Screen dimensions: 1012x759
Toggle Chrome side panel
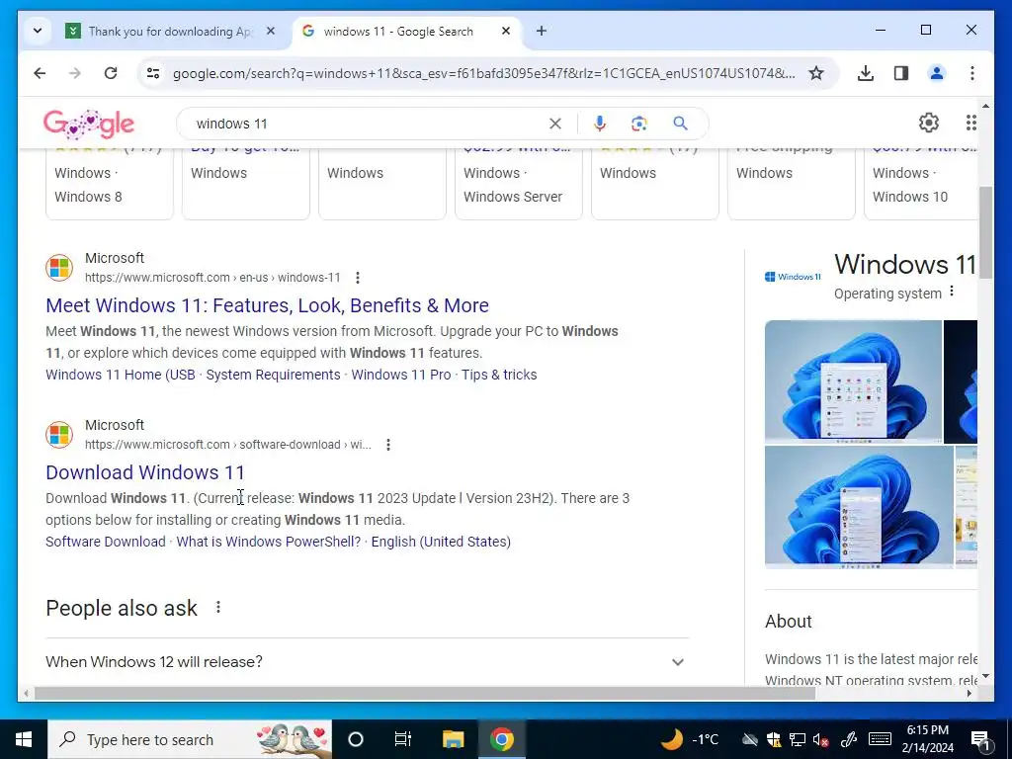(901, 73)
